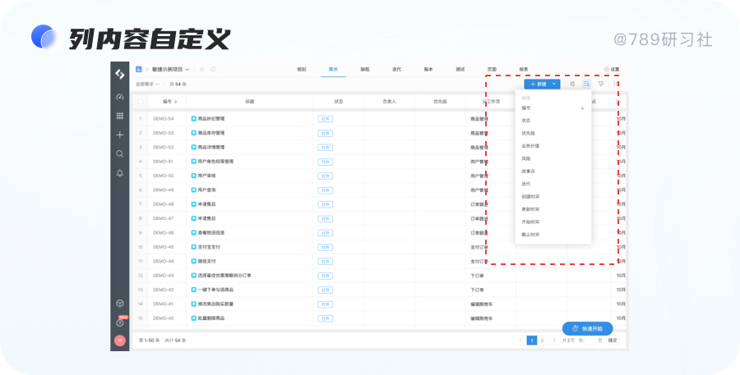
Task: Switch to the 缺陷 tab
Action: click(x=365, y=69)
